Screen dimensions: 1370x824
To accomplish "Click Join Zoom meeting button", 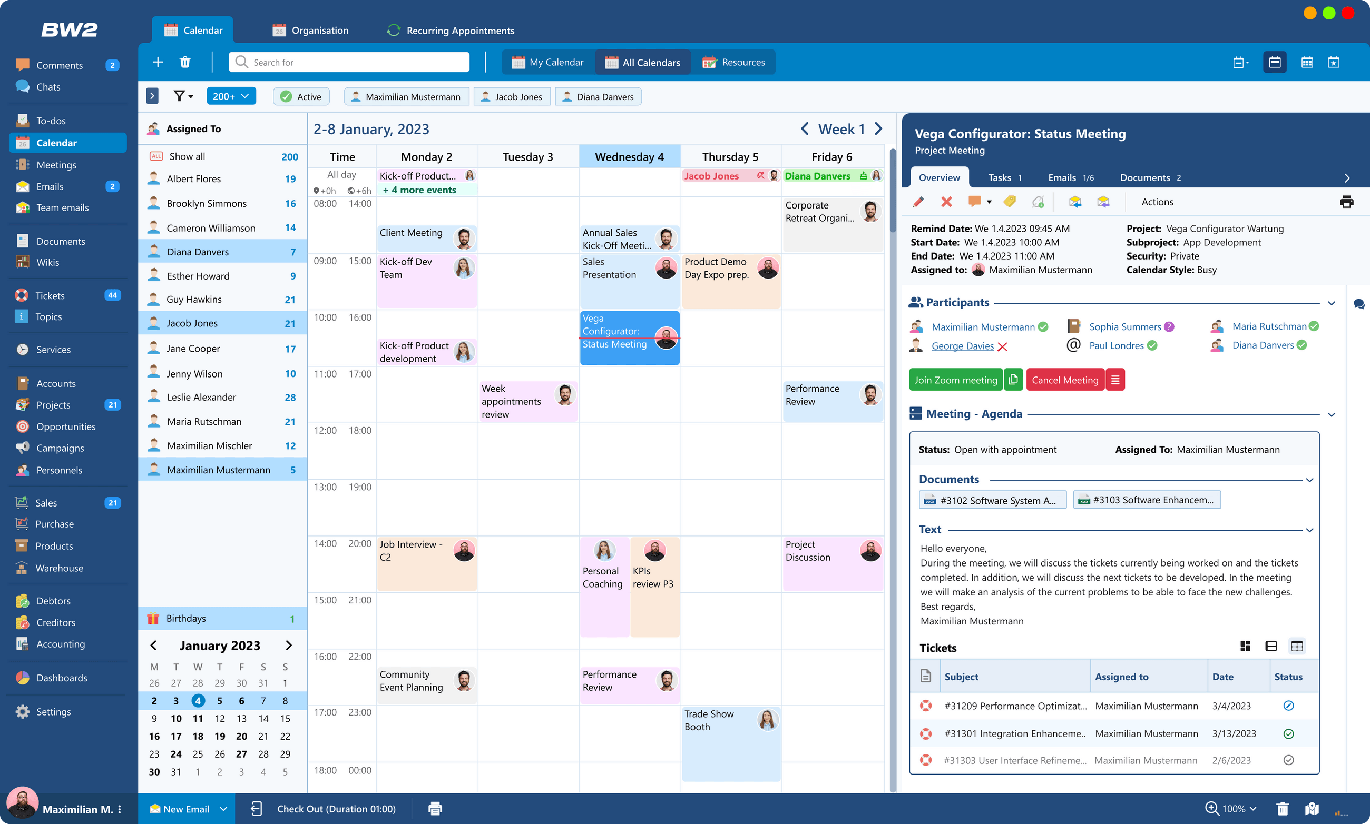I will point(955,380).
